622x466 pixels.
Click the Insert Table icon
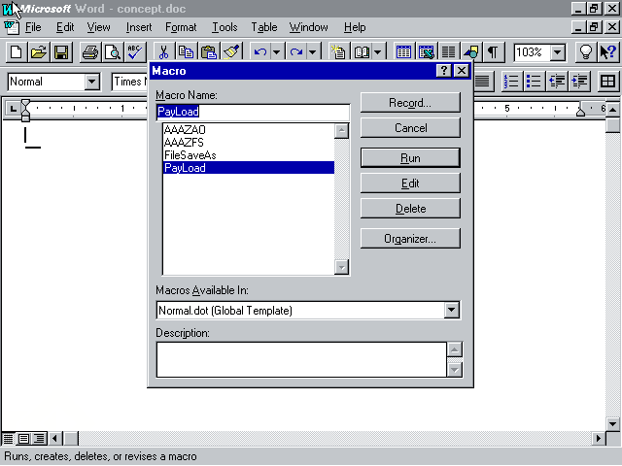pos(403,51)
